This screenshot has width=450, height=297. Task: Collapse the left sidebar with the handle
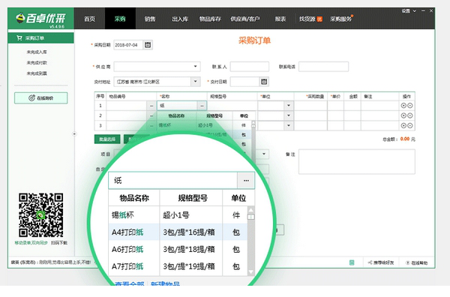pyautogui.click(x=74, y=133)
